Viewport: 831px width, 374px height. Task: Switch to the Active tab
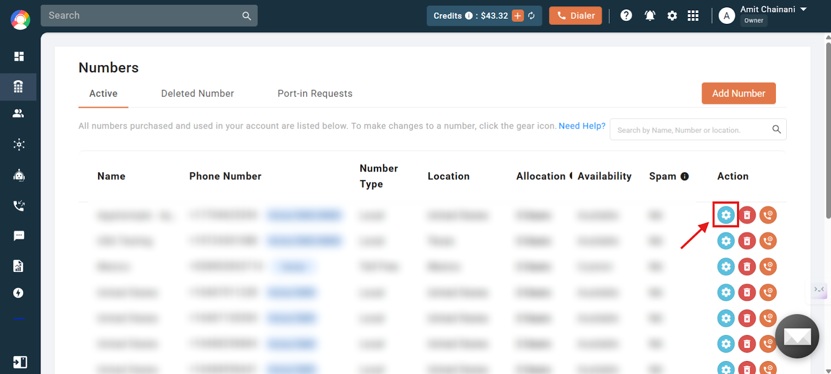103,94
